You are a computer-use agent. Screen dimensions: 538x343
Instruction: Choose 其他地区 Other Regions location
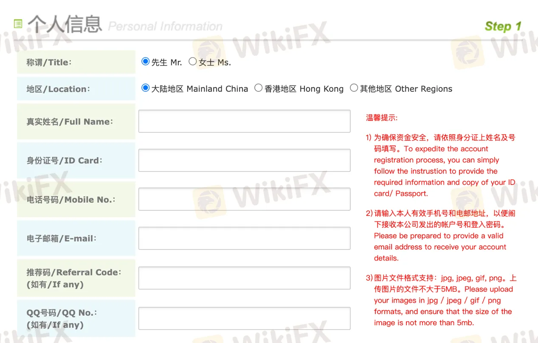[354, 88]
